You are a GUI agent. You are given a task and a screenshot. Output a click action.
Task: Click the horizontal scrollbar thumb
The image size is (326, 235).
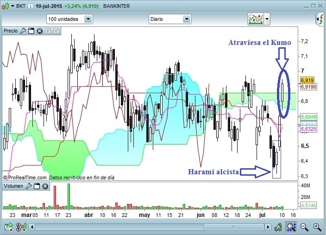(234, 227)
